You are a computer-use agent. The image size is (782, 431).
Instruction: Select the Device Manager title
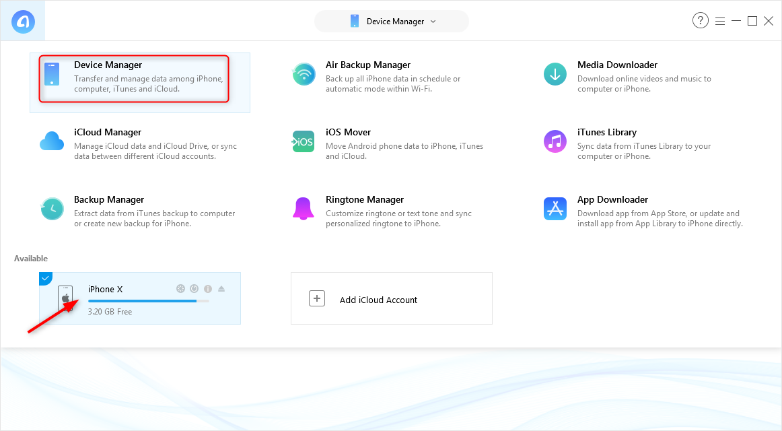click(x=108, y=65)
